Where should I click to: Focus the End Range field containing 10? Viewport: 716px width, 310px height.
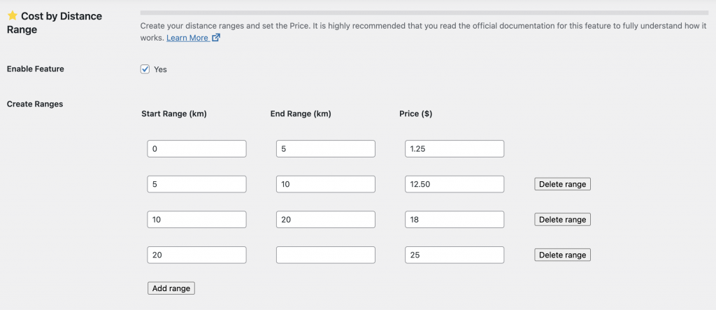click(325, 184)
